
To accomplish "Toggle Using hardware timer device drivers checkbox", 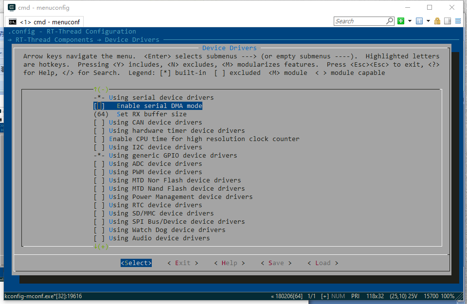I will pyautogui.click(x=99, y=131).
